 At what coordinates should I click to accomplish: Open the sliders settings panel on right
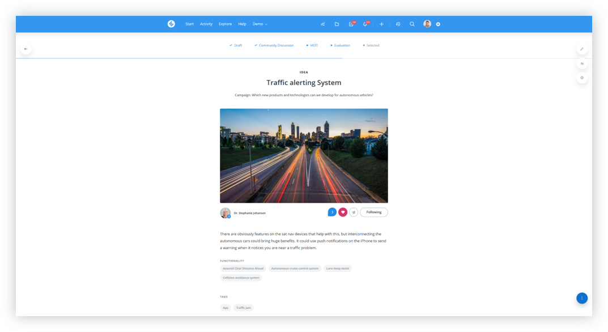click(581, 63)
